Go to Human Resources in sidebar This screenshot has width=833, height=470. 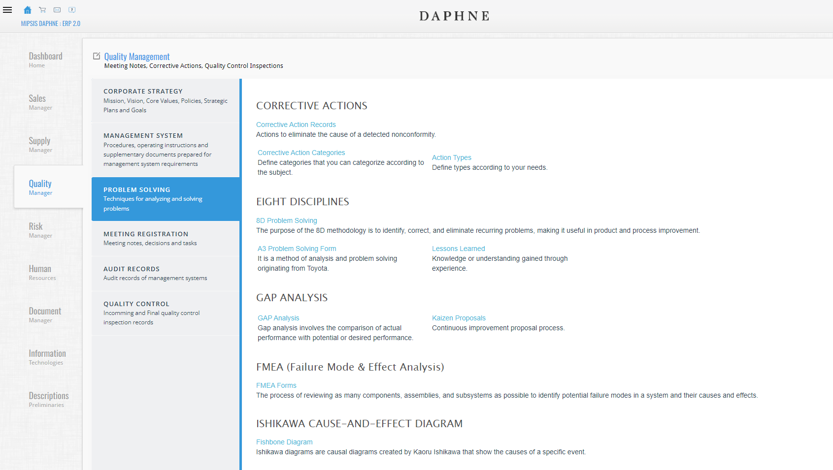click(x=42, y=272)
